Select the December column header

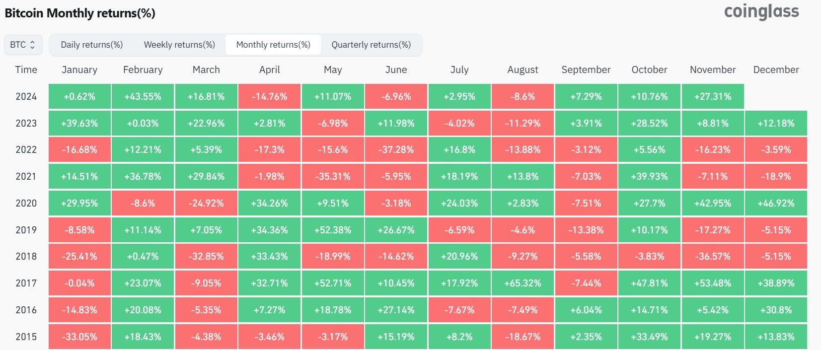(x=776, y=70)
